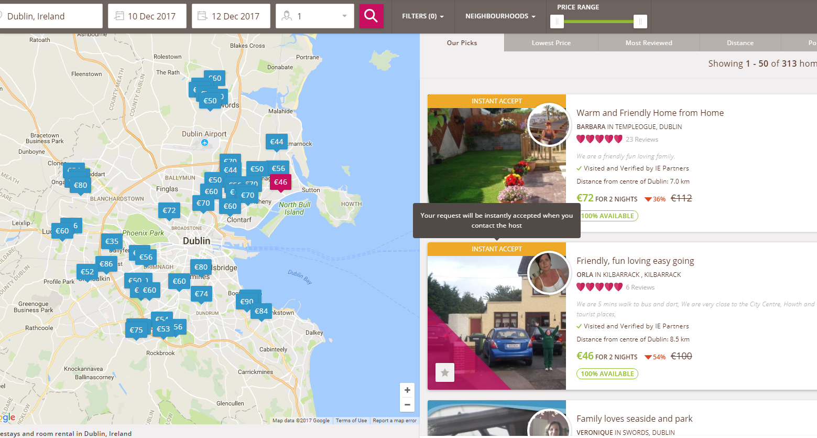Open the calendar icon for 12 Dec 2017
Image resolution: width=817 pixels, height=438 pixels.
[203, 16]
